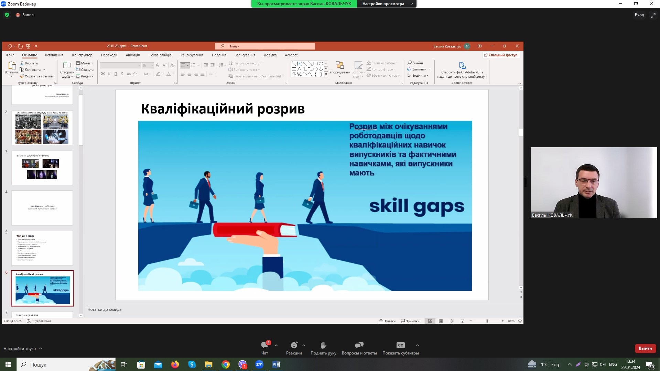
Task: Toggle Raise Hand (Поднять руку)
Action: pyautogui.click(x=323, y=347)
